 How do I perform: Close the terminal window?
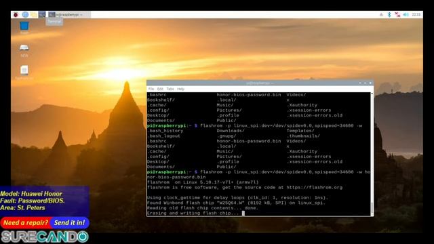click(x=370, y=83)
